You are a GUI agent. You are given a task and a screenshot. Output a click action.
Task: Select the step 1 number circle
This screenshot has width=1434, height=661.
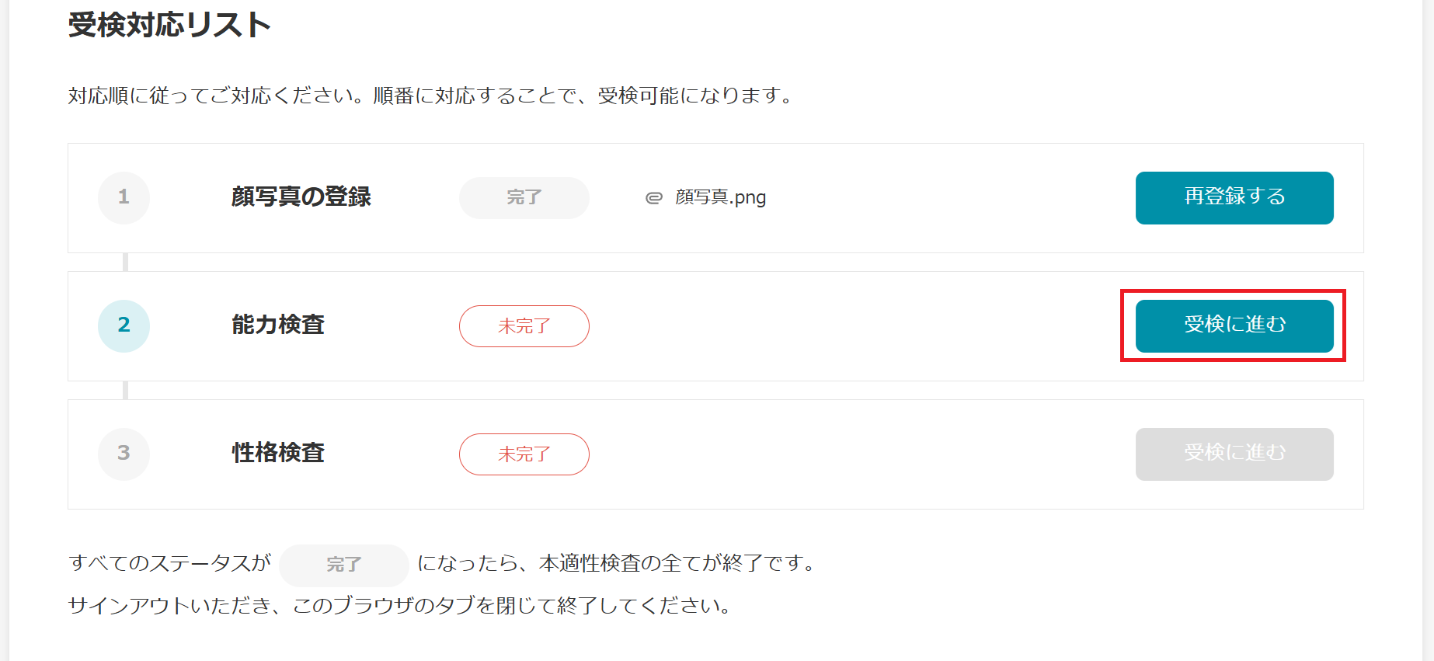point(124,198)
